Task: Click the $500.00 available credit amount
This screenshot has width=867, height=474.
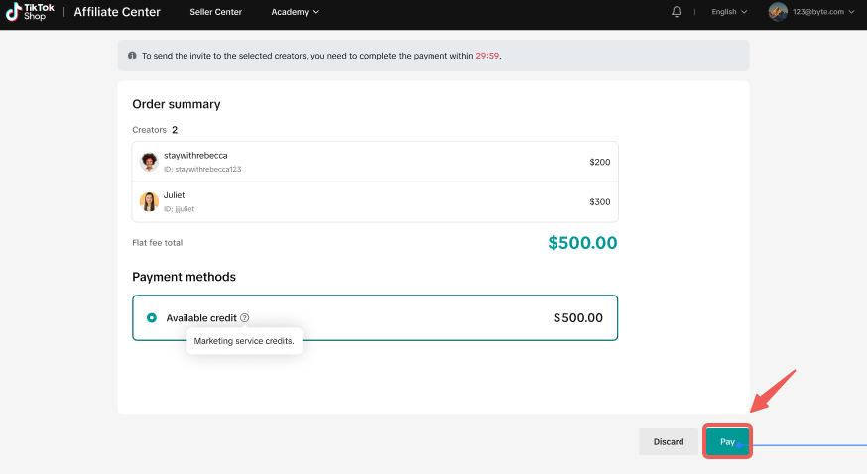Action: [577, 318]
